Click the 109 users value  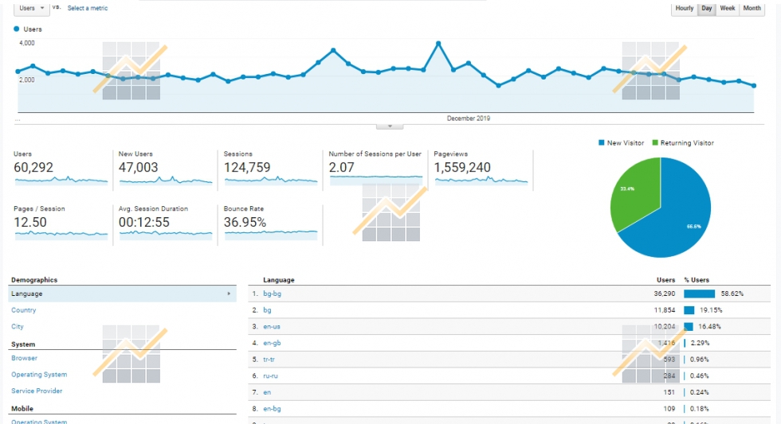[669, 409]
